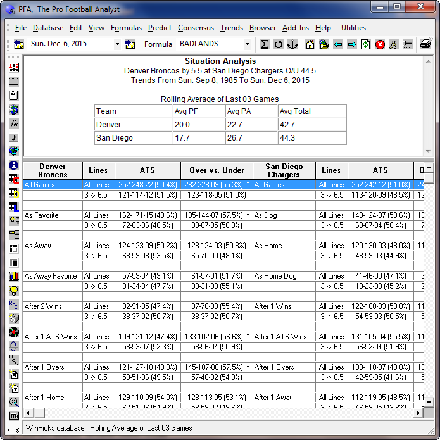The width and height of the screenshot is (440, 440).
Task: Go to the browser home icon
Action: click(x=310, y=44)
